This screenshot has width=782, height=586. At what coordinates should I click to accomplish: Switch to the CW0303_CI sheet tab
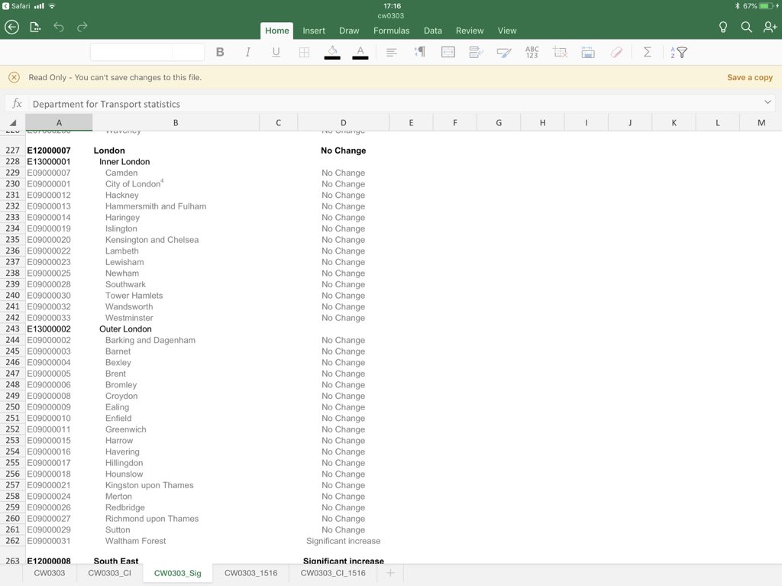pyautogui.click(x=110, y=573)
